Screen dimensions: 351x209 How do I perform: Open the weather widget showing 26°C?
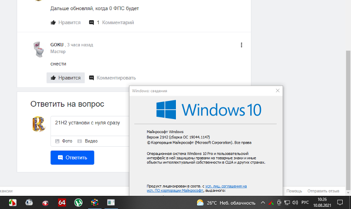(226, 203)
